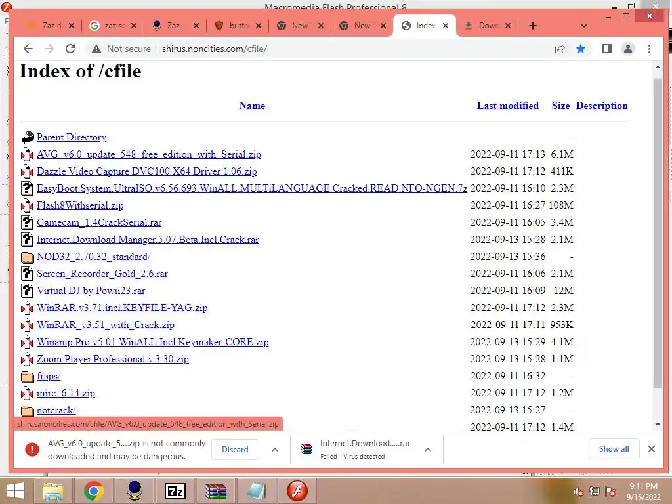Open the Windows Start button
Screen dimensions: 672x504
point(16,491)
